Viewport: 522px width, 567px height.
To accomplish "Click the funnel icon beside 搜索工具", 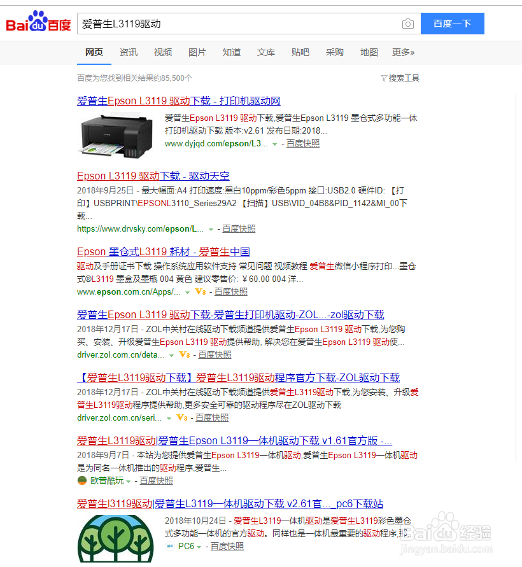I will [x=384, y=78].
